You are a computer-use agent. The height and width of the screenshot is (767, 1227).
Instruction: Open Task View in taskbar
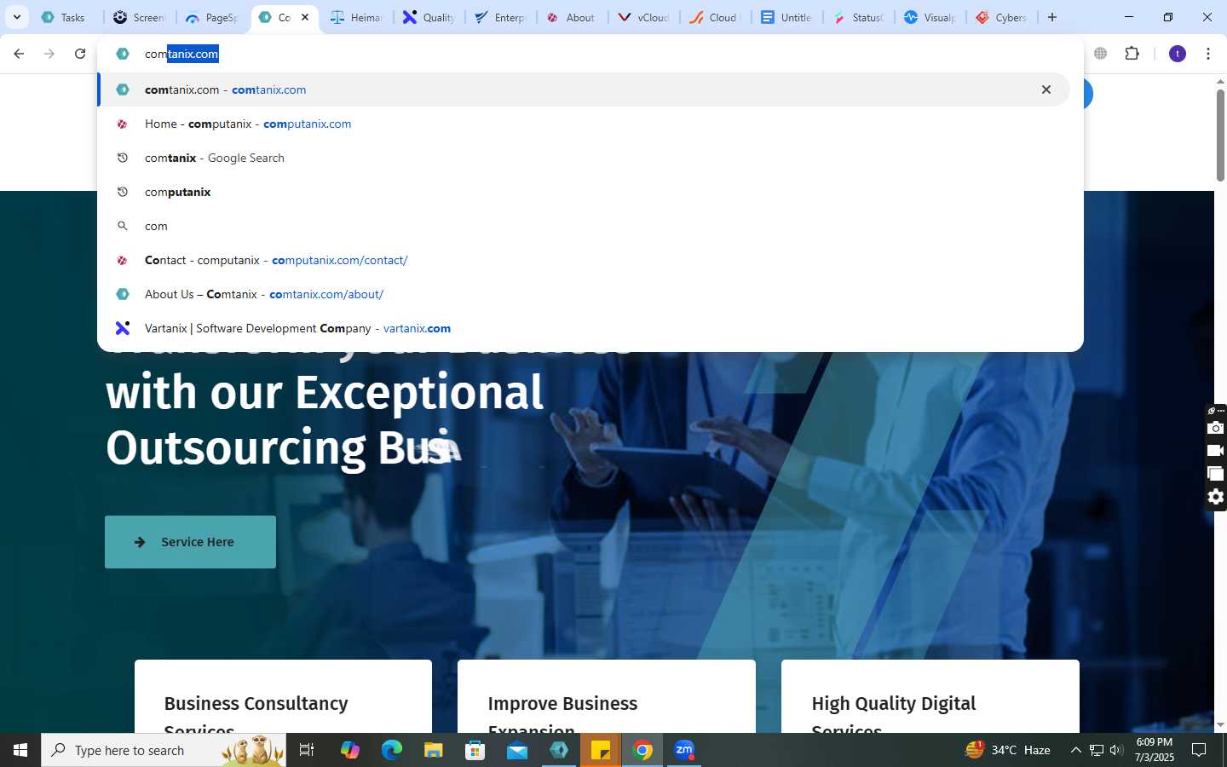(307, 750)
